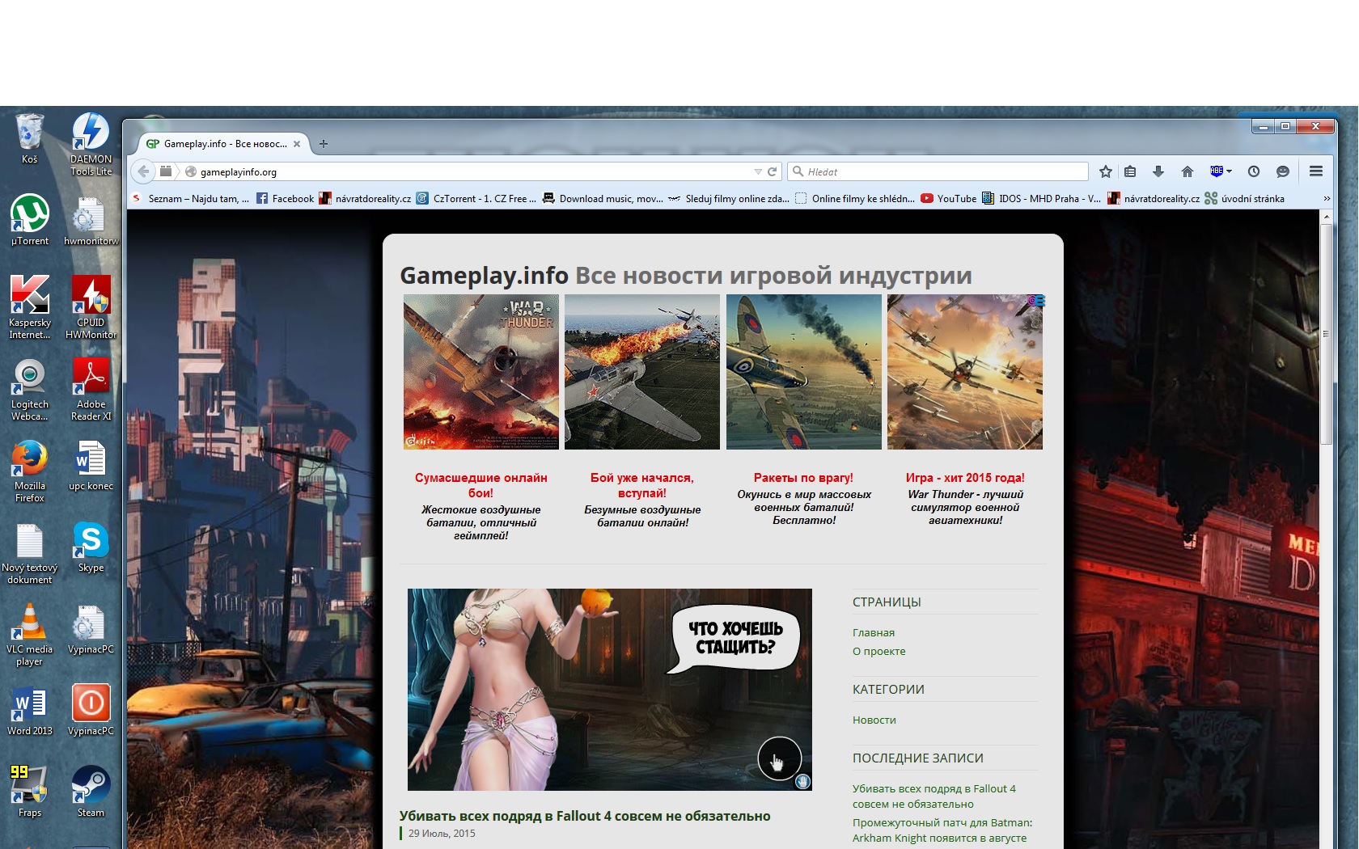Open IDOS - MHD Praha bookmark
This screenshot has width=1359, height=849.
(1041, 198)
